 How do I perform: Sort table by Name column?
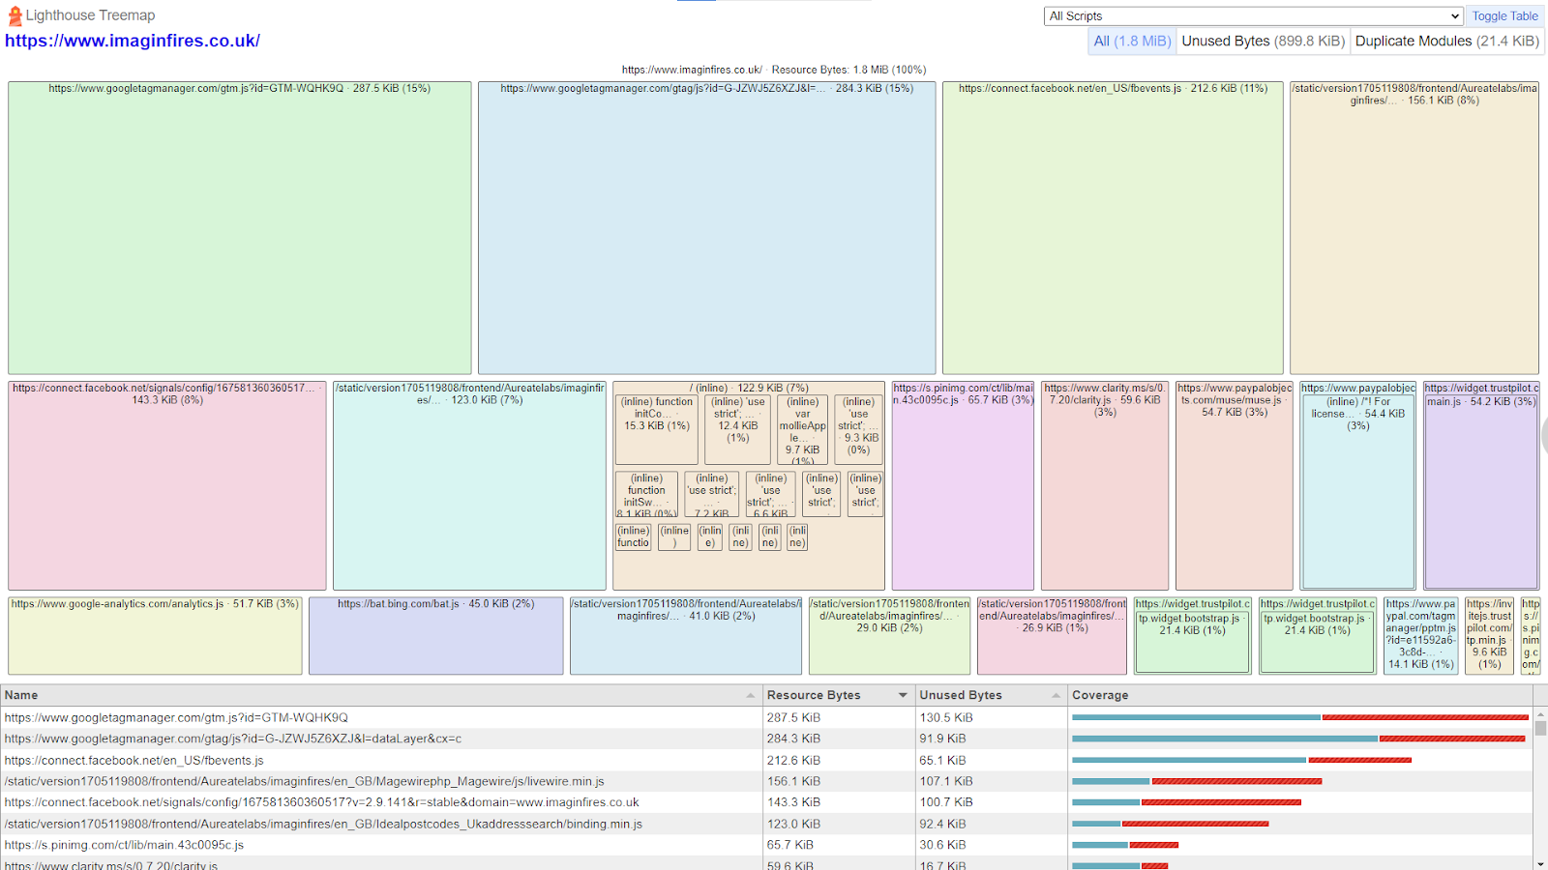[x=381, y=695]
